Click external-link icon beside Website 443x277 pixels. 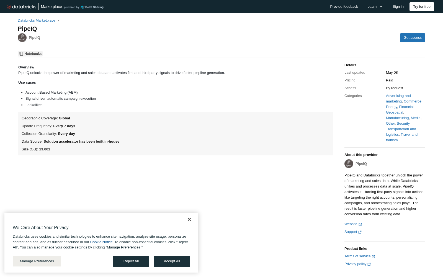[360, 224]
